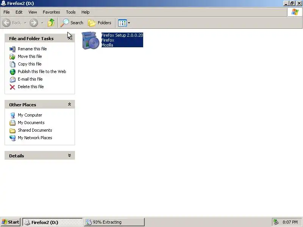
Task: Toggle the Folders pane
Action: pos(100,23)
